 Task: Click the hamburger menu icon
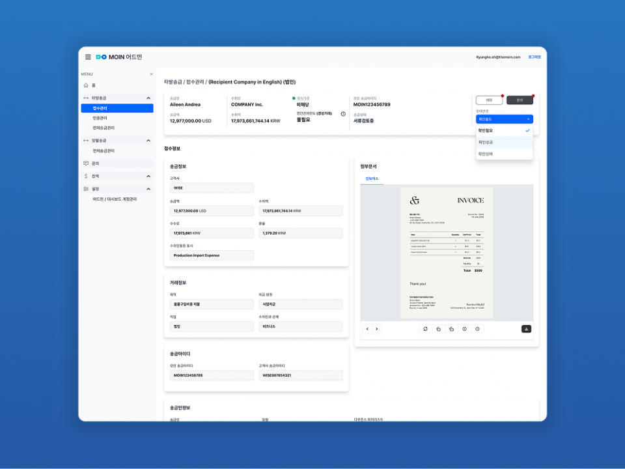coord(89,57)
